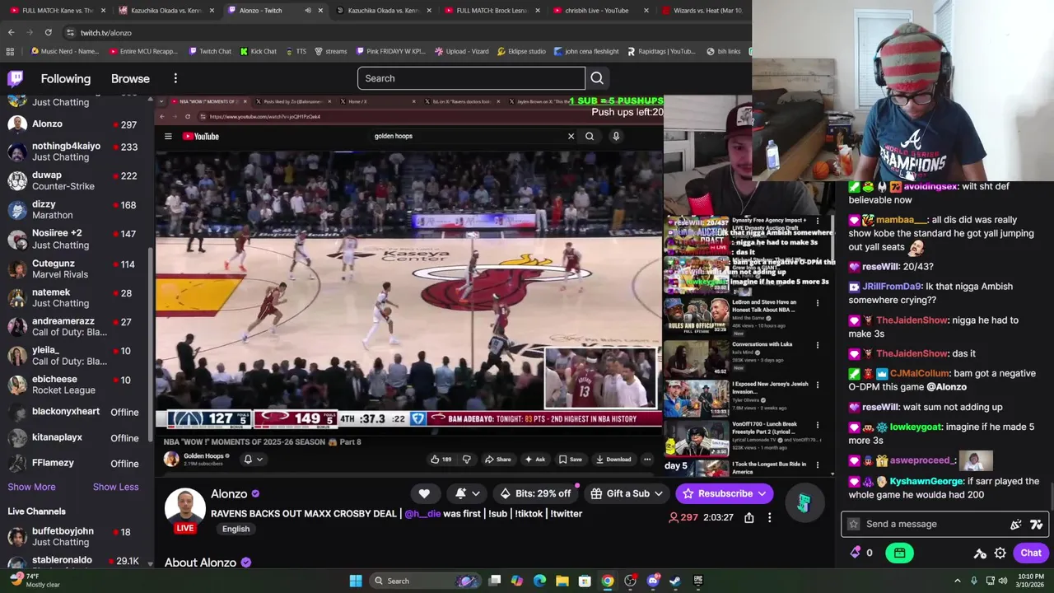Open the stream more options vertical dots
Viewport: 1054px width, 593px height.
click(769, 517)
